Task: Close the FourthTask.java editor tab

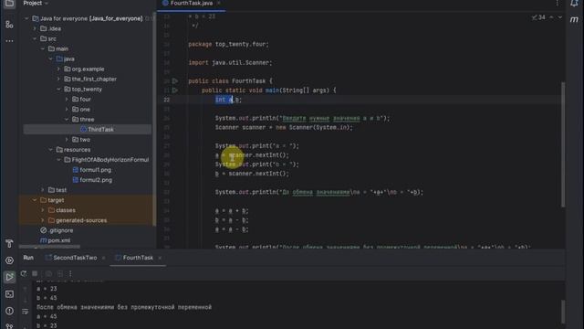Action: pos(219,3)
